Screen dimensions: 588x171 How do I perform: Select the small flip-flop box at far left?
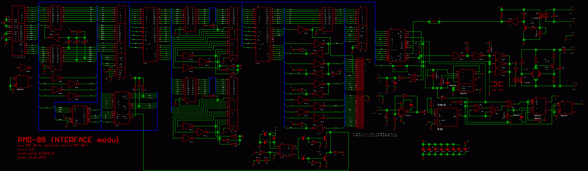point(22,82)
